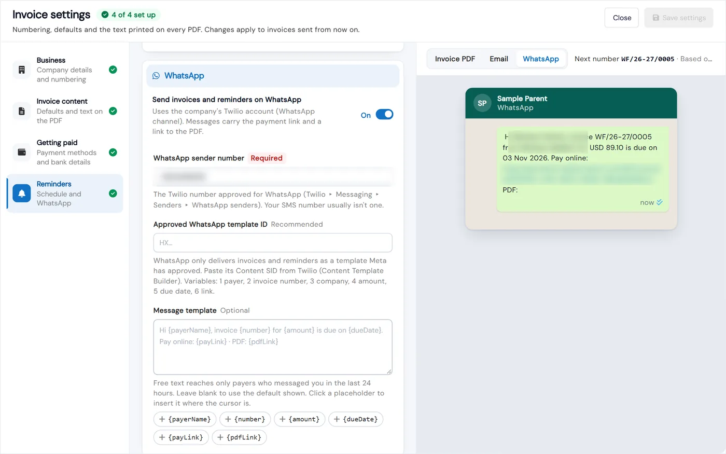
Task: Click the Reminders bell icon
Action: click(22, 194)
